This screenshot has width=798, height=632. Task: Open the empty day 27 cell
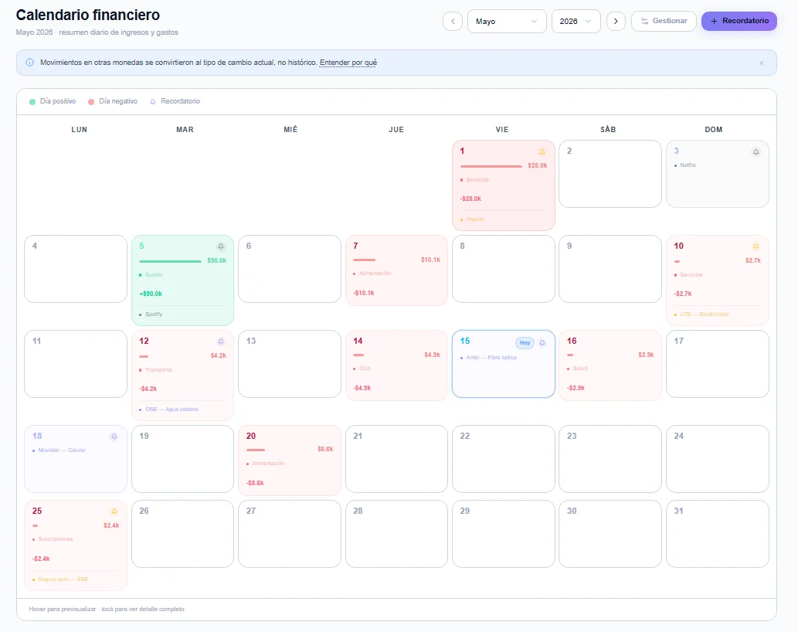click(290, 534)
